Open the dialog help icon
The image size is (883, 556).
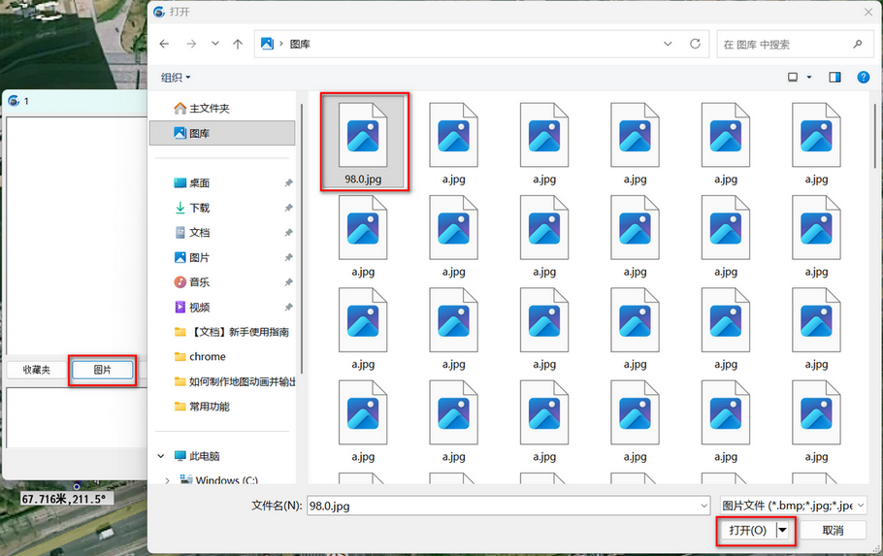click(864, 78)
